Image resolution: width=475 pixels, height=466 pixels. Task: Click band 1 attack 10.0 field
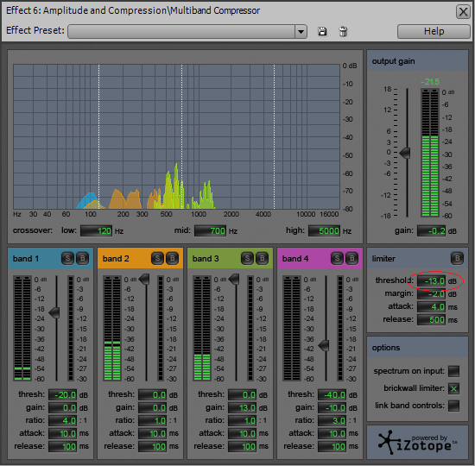click(63, 433)
